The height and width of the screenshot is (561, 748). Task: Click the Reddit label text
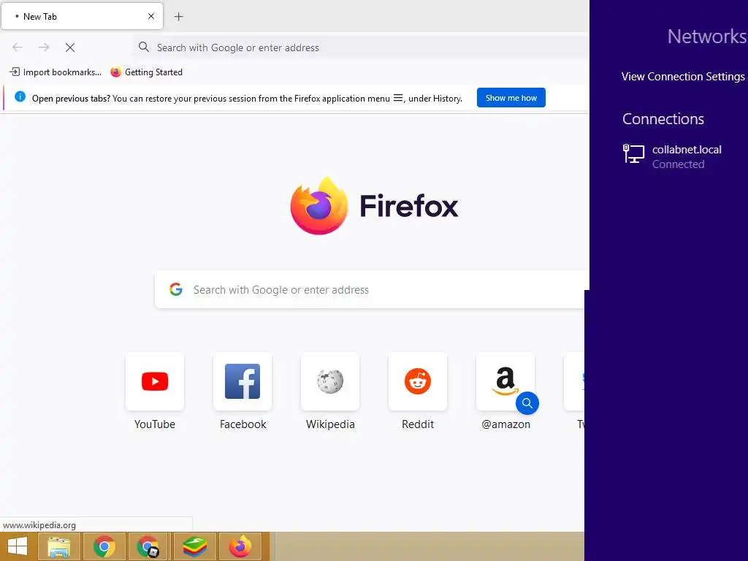click(x=418, y=424)
